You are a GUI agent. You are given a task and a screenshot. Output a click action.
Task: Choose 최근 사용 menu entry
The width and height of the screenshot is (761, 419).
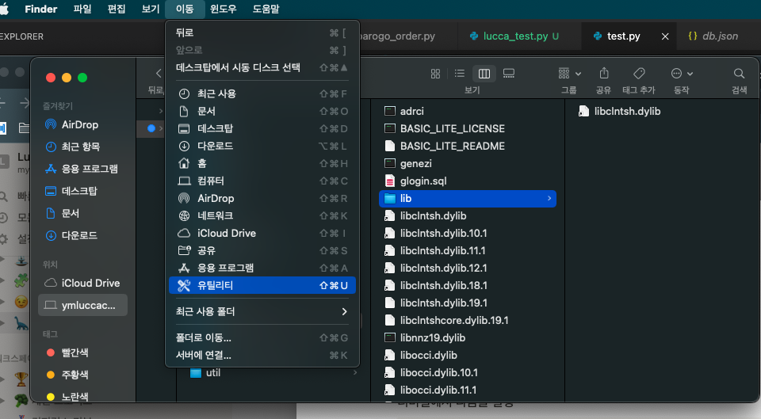[262, 93]
